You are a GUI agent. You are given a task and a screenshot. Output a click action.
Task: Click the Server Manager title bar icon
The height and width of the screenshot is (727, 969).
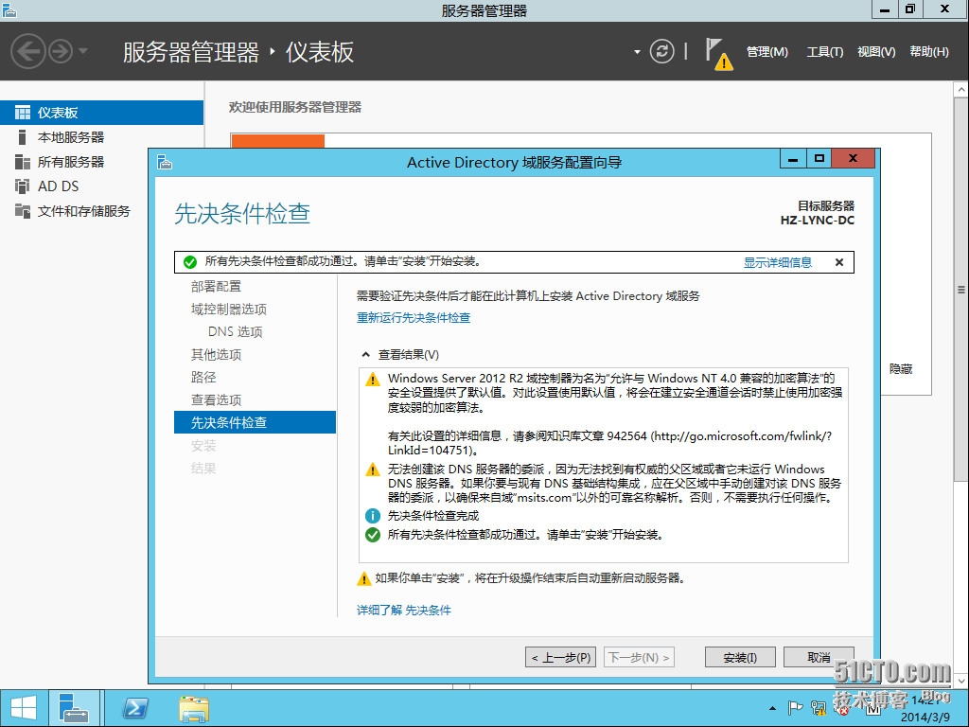click(9, 10)
